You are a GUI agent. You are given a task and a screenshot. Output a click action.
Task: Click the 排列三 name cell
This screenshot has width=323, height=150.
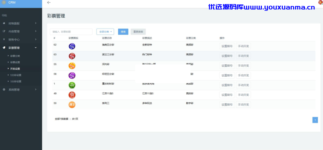tap(106, 103)
